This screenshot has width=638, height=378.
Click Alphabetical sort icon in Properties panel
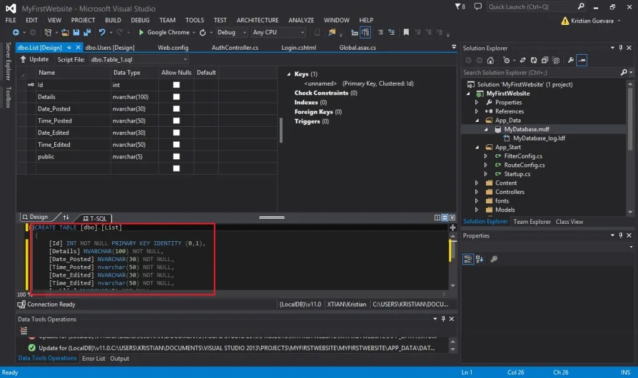(479, 259)
